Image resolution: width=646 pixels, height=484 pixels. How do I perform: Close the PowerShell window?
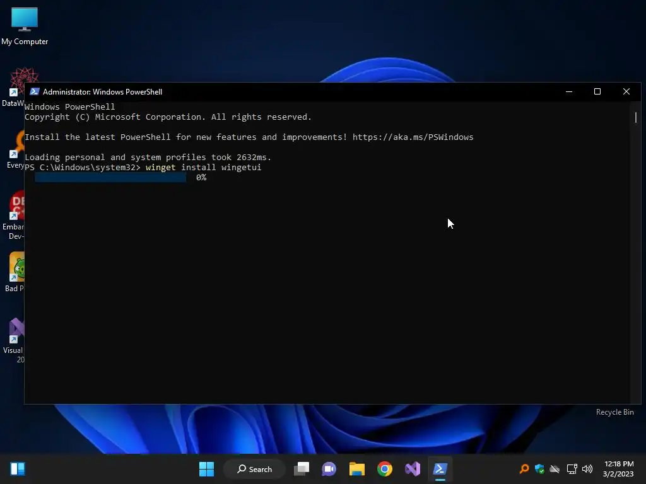[626, 91]
